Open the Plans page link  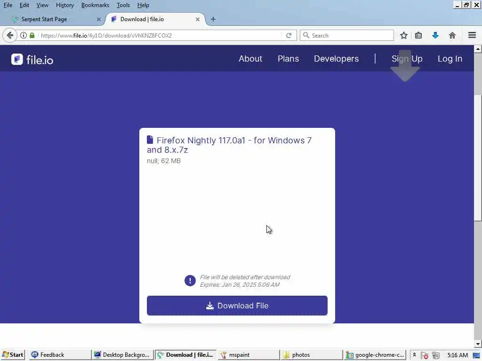click(289, 59)
